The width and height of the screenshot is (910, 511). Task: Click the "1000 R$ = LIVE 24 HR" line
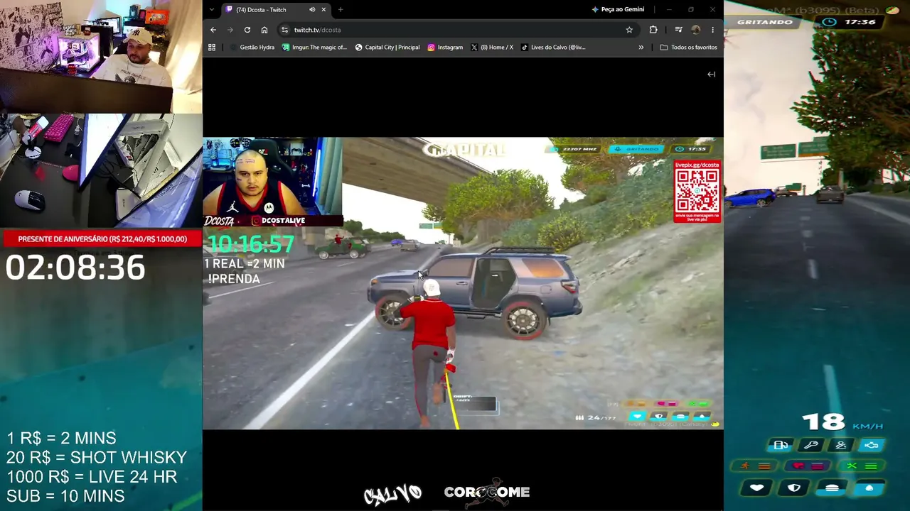tap(92, 477)
